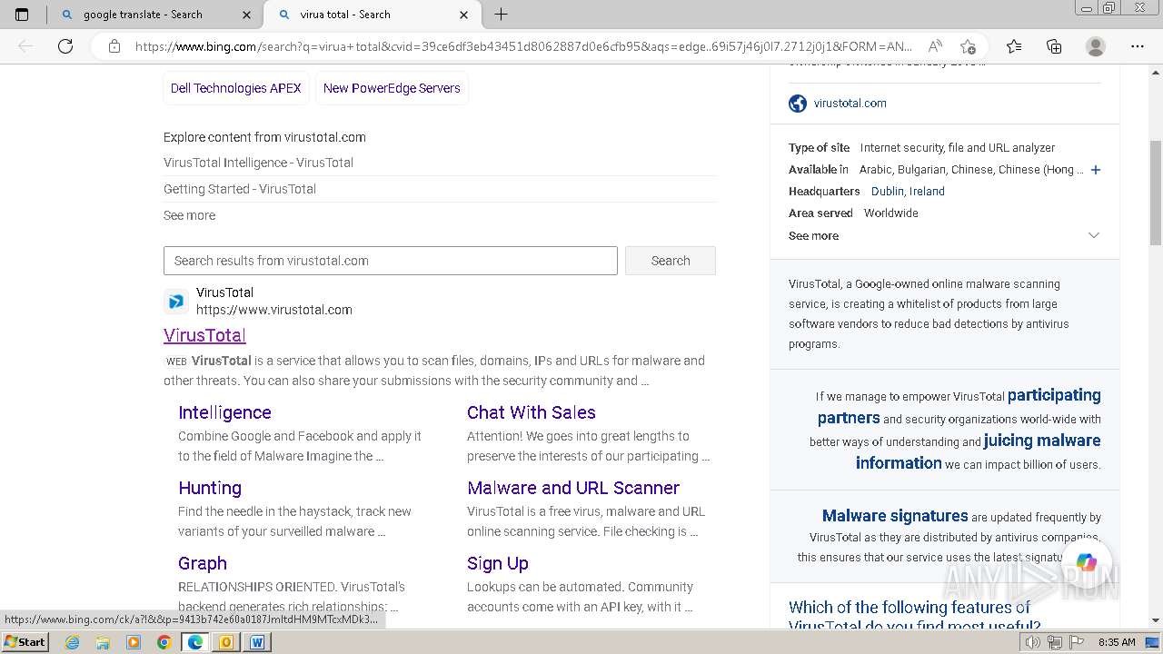Click the page vertical scrollbar thumb
This screenshot has height=654, width=1163.
[x=1156, y=193]
